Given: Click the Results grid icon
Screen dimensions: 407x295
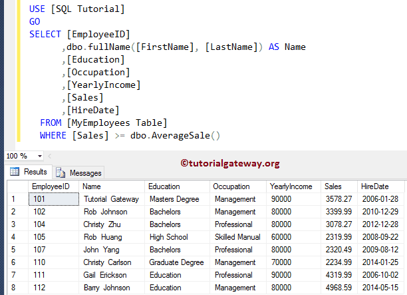Looking at the screenshot, I should [14, 172].
